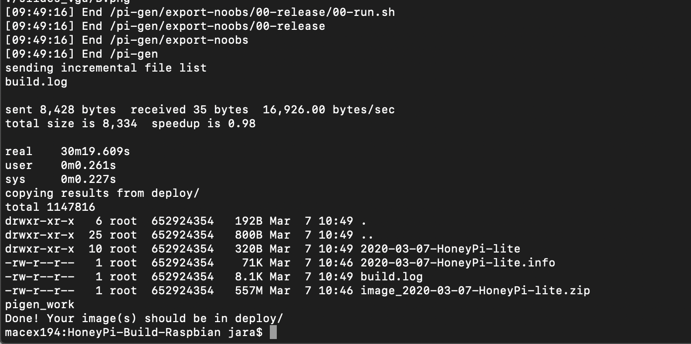Click the sys 0m0.227s timing line
The width and height of the screenshot is (691, 344).
pos(60,179)
